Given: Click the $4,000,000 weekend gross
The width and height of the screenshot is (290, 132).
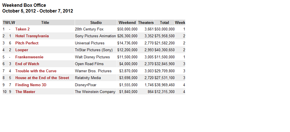Looking at the screenshot, I should 128,64.
